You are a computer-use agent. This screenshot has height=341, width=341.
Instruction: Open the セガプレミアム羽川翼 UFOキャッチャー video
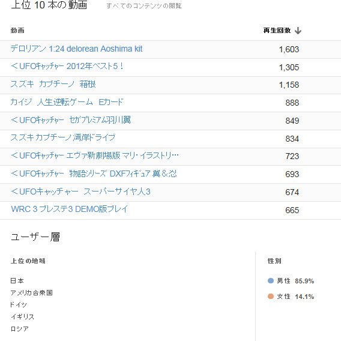[x=71, y=120]
